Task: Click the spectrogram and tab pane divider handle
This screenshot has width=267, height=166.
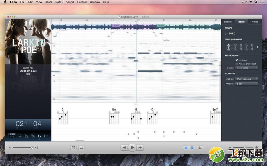Action: [x=136, y=104]
